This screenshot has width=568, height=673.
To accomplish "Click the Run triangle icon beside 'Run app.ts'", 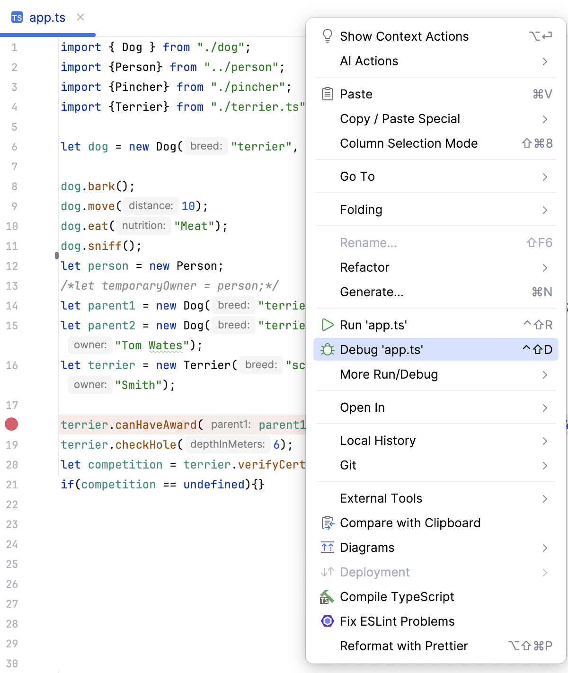I will [x=327, y=325].
